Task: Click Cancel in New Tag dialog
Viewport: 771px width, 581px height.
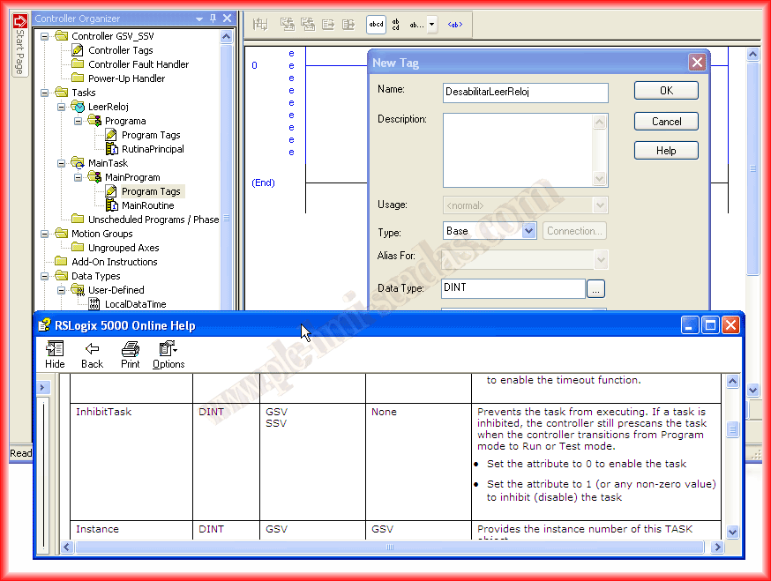Action: click(x=666, y=121)
